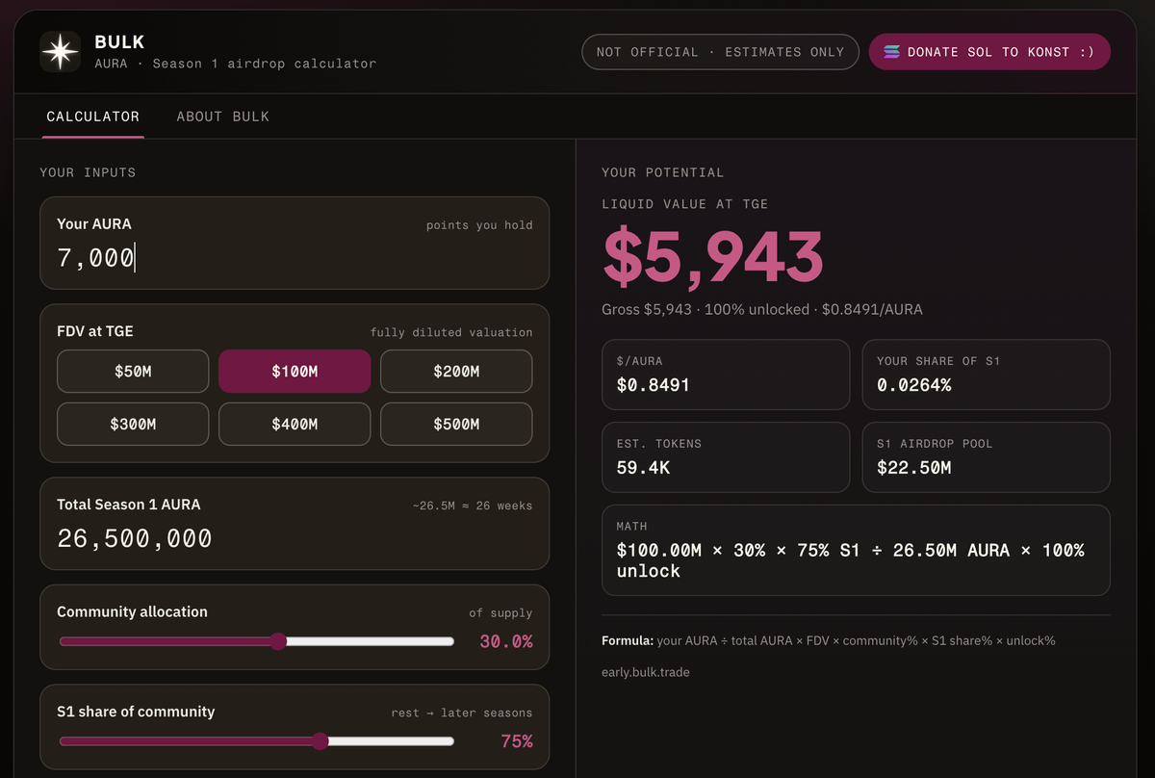Click the 30.0% community allocation value
This screenshot has height=778, width=1155.
click(x=505, y=641)
